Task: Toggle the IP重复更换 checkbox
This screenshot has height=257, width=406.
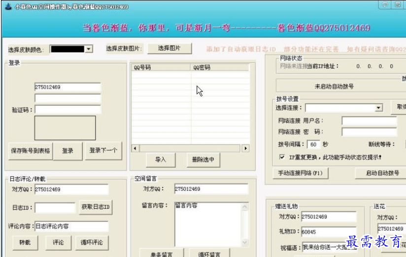Action: click(282, 157)
